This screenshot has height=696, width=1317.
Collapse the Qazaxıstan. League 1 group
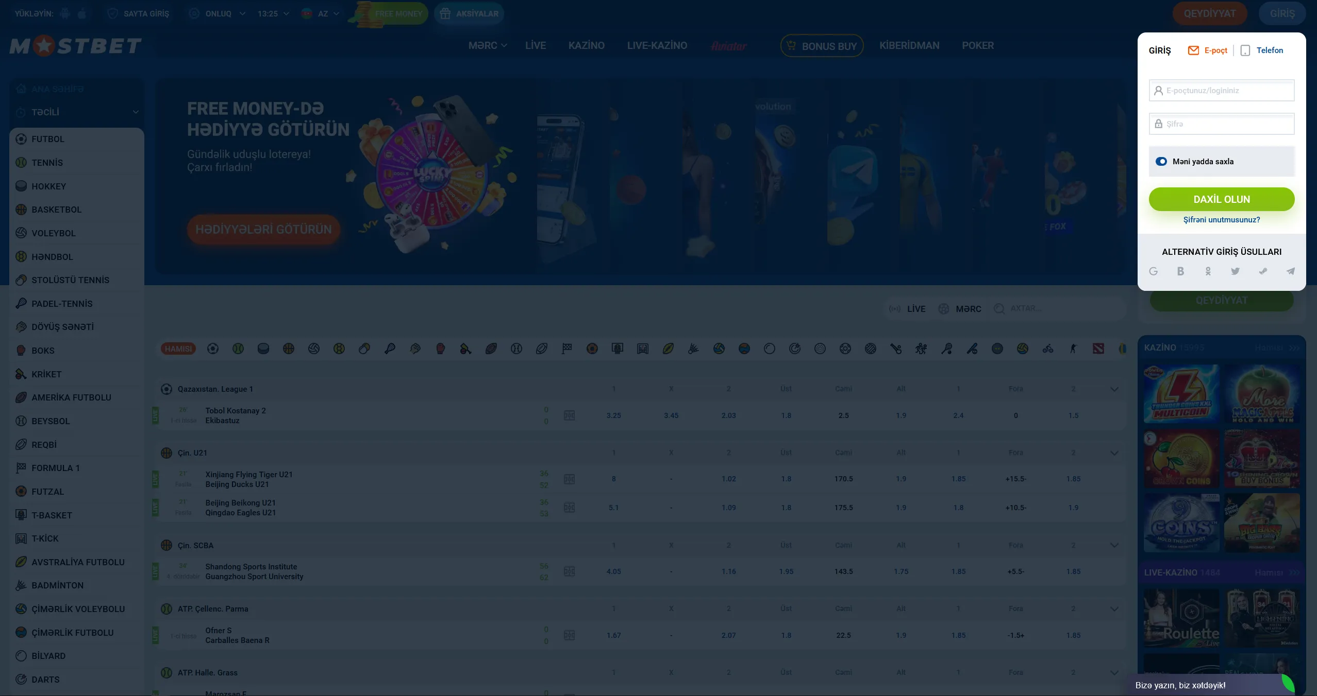coord(1114,389)
